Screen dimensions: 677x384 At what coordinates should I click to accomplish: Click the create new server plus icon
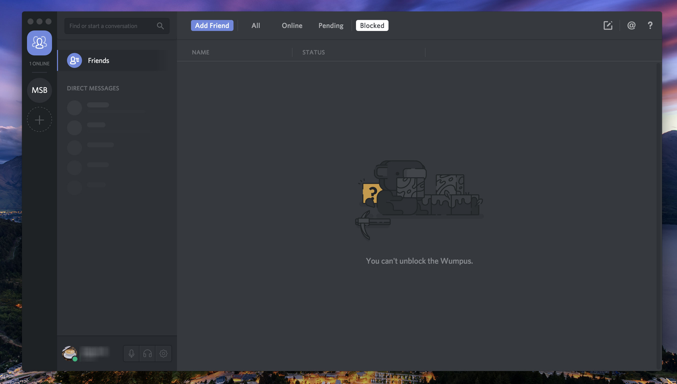click(x=39, y=119)
